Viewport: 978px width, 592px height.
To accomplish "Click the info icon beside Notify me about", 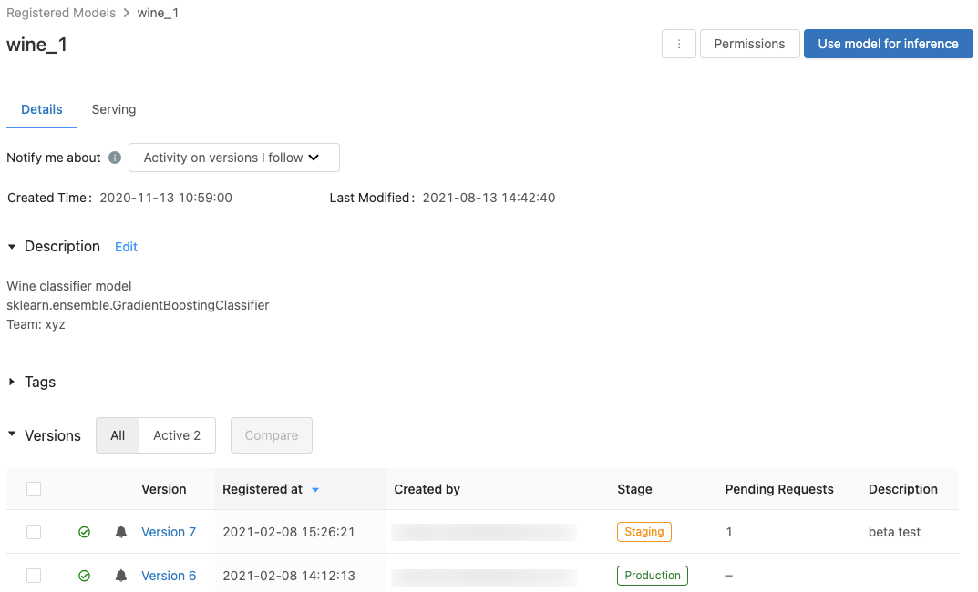I will pos(114,158).
